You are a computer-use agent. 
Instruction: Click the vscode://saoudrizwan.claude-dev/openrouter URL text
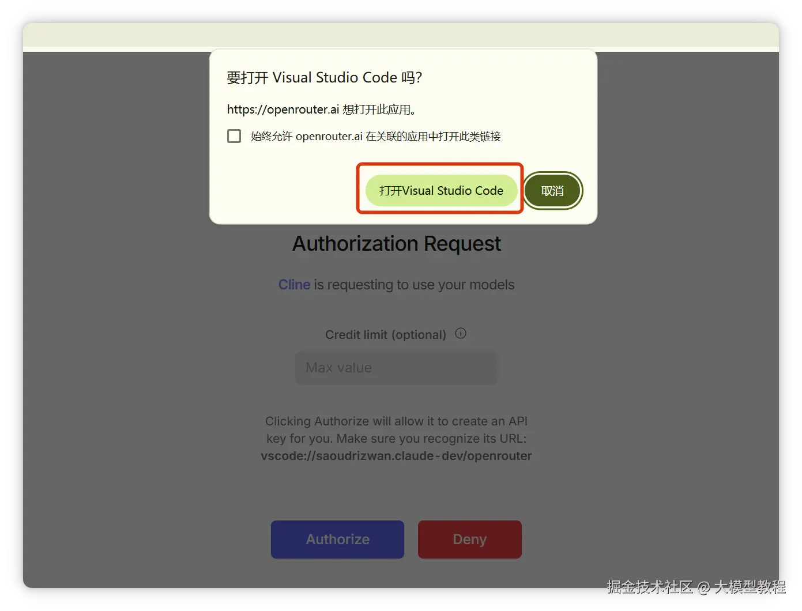(x=396, y=456)
